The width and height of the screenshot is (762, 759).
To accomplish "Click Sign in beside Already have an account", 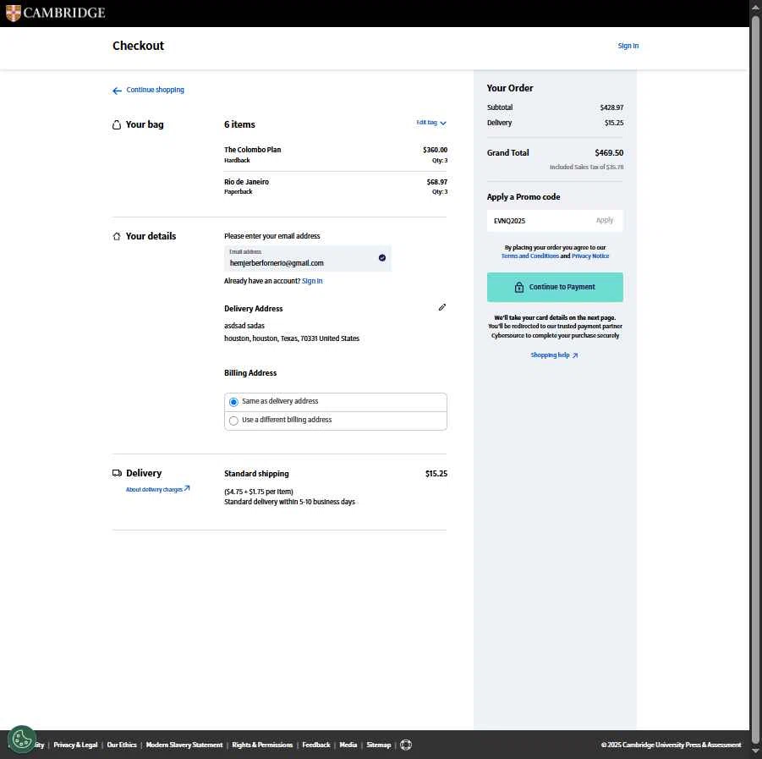I will pos(312,281).
